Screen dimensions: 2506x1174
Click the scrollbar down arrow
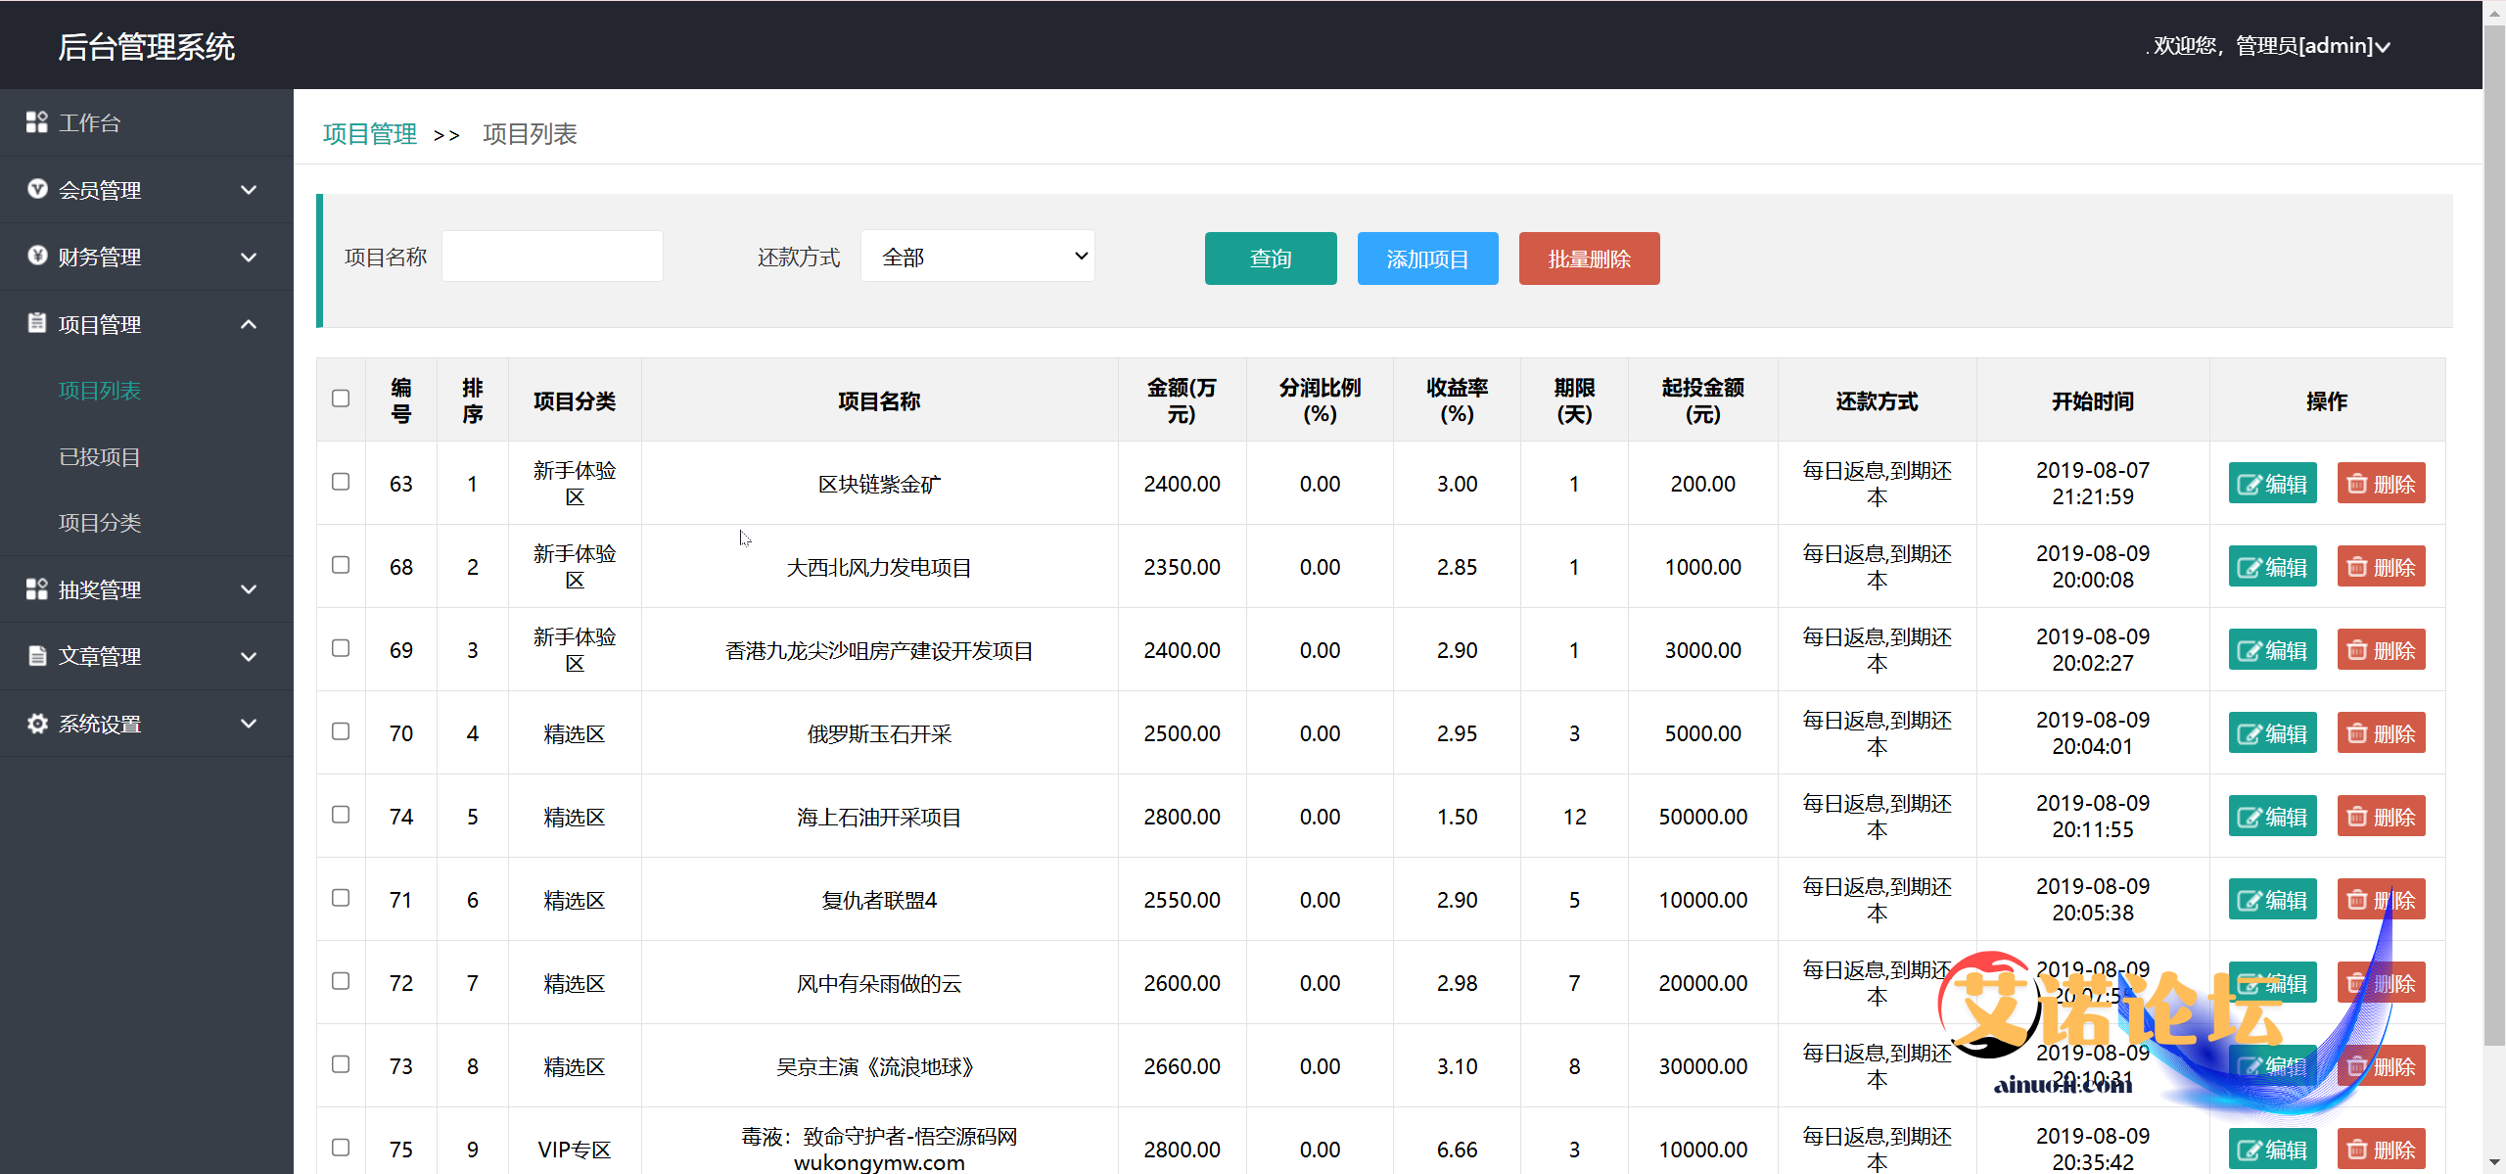(x=2494, y=1162)
